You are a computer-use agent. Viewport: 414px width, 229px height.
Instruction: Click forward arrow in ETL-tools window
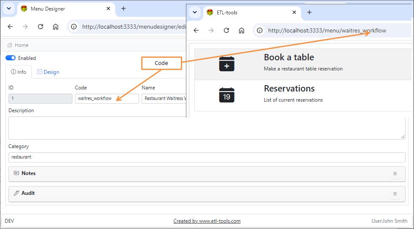click(x=211, y=30)
